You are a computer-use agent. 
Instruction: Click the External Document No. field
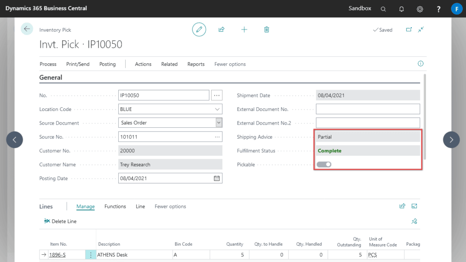click(368, 109)
